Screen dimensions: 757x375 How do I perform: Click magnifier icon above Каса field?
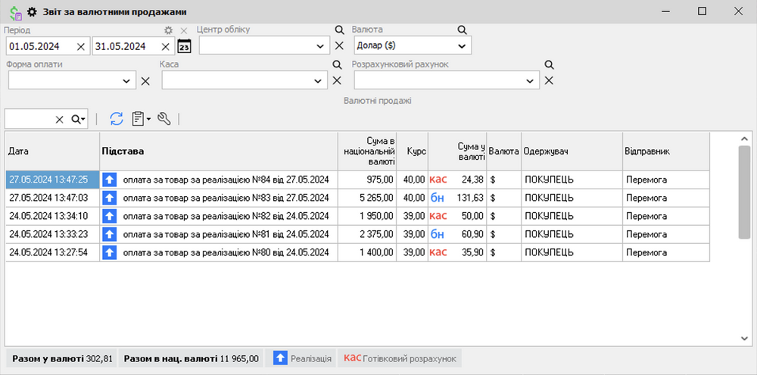click(338, 64)
